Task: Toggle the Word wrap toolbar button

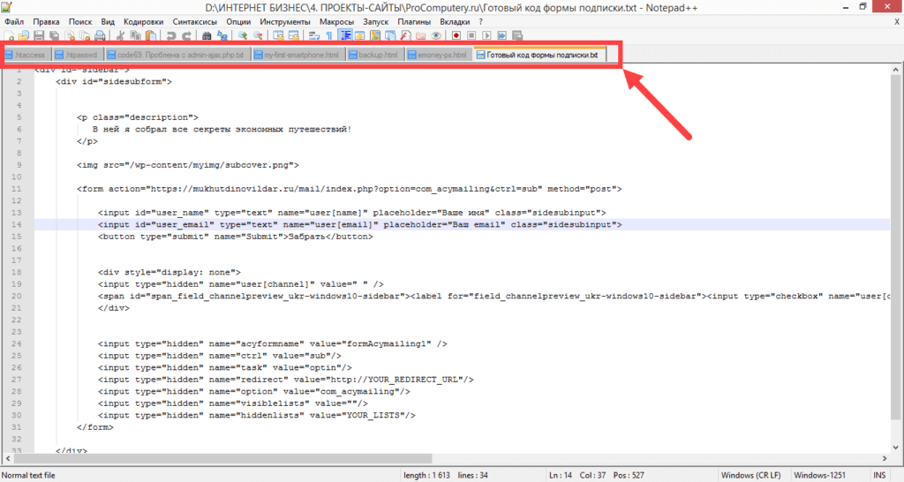Action: pos(314,36)
